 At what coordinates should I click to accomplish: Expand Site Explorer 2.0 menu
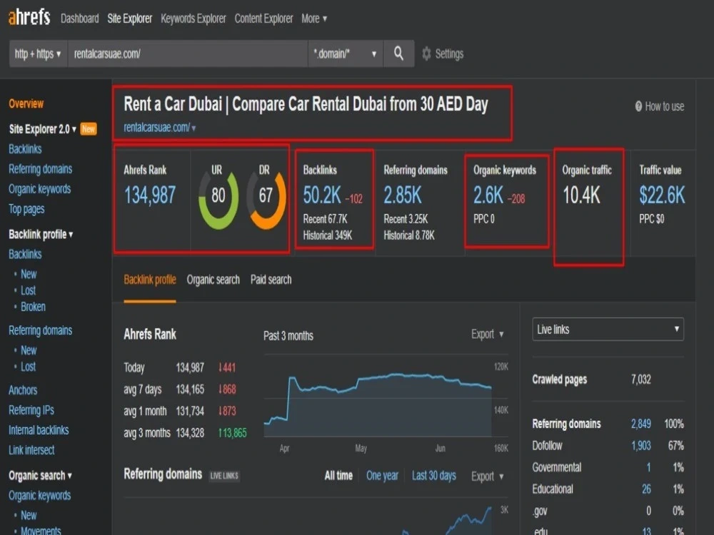[42, 129]
